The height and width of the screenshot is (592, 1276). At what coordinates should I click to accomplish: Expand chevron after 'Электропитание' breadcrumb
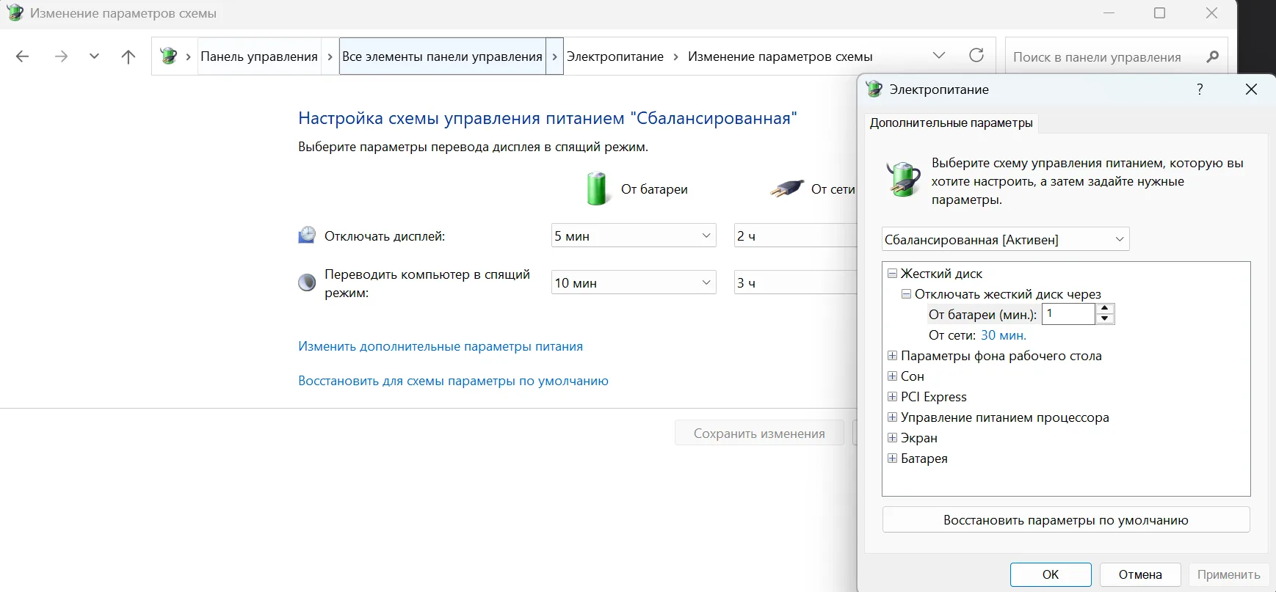(676, 56)
